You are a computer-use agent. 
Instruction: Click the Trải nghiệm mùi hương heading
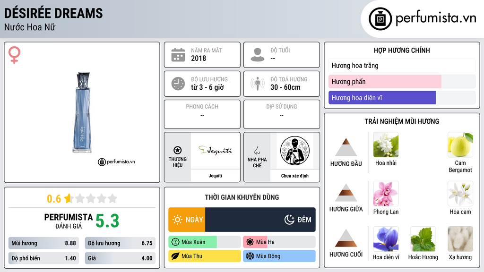(x=402, y=121)
